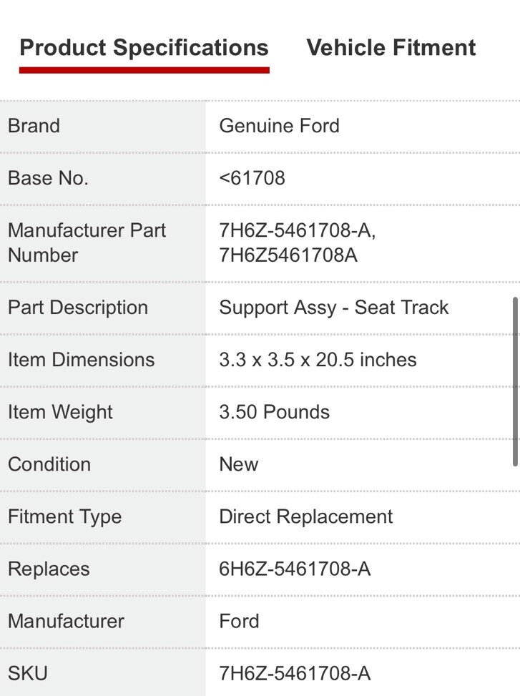Click the "3.3 x 3.5 x 20.5 inches" dimensions
Viewport: 520px width, 696px height.
coord(318,360)
